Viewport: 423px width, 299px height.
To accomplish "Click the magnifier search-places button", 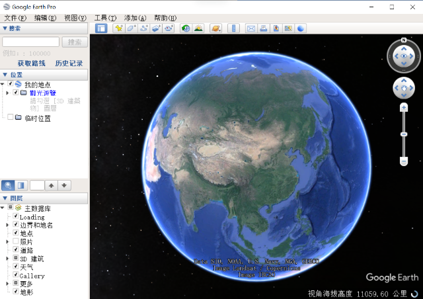I will click(8, 185).
